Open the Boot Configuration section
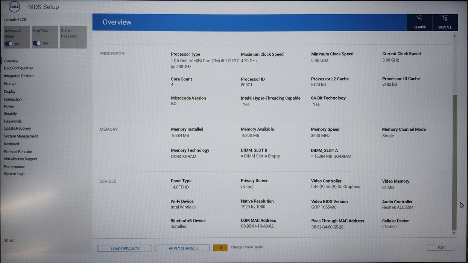This screenshot has width=468, height=263. pos(18,68)
